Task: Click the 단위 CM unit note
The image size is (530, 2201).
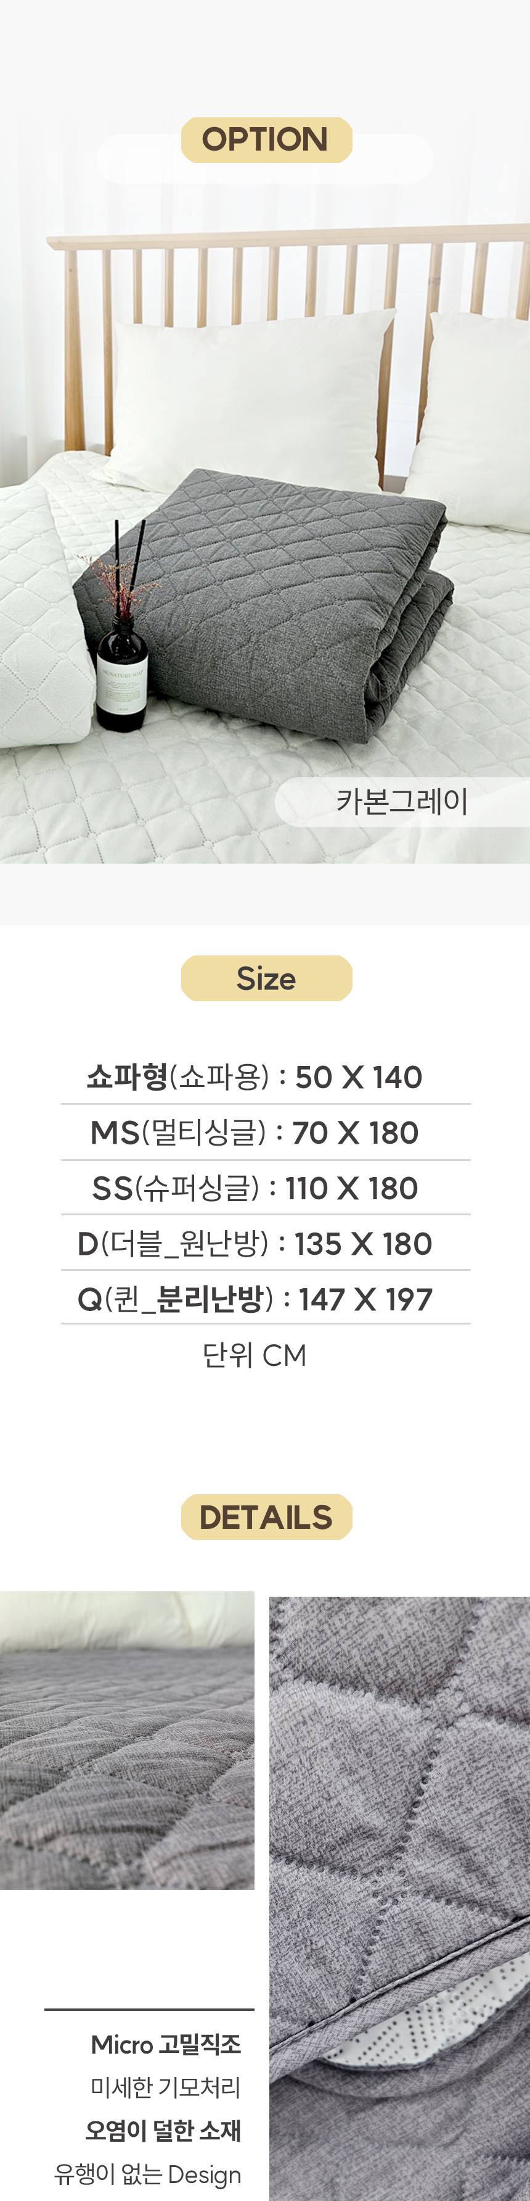Action: [x=255, y=1354]
